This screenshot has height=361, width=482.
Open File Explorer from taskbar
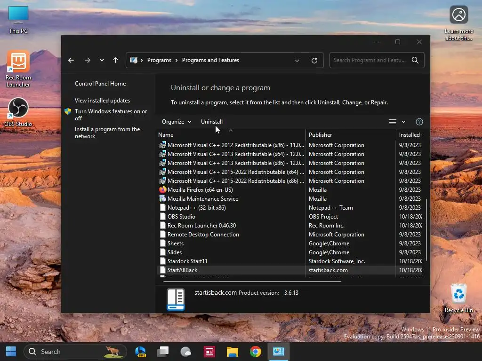tap(233, 352)
